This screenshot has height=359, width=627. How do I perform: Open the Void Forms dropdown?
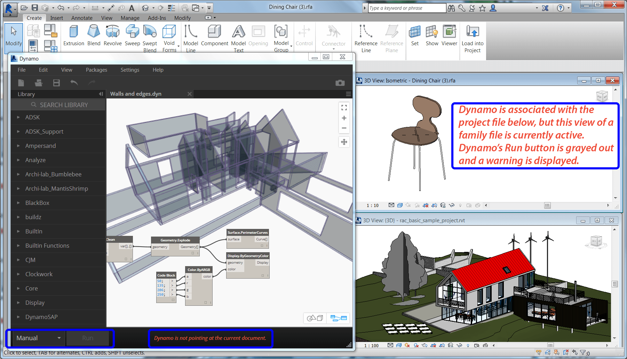169,38
